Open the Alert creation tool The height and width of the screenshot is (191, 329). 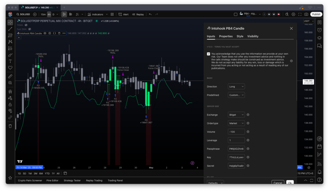[x=123, y=14]
